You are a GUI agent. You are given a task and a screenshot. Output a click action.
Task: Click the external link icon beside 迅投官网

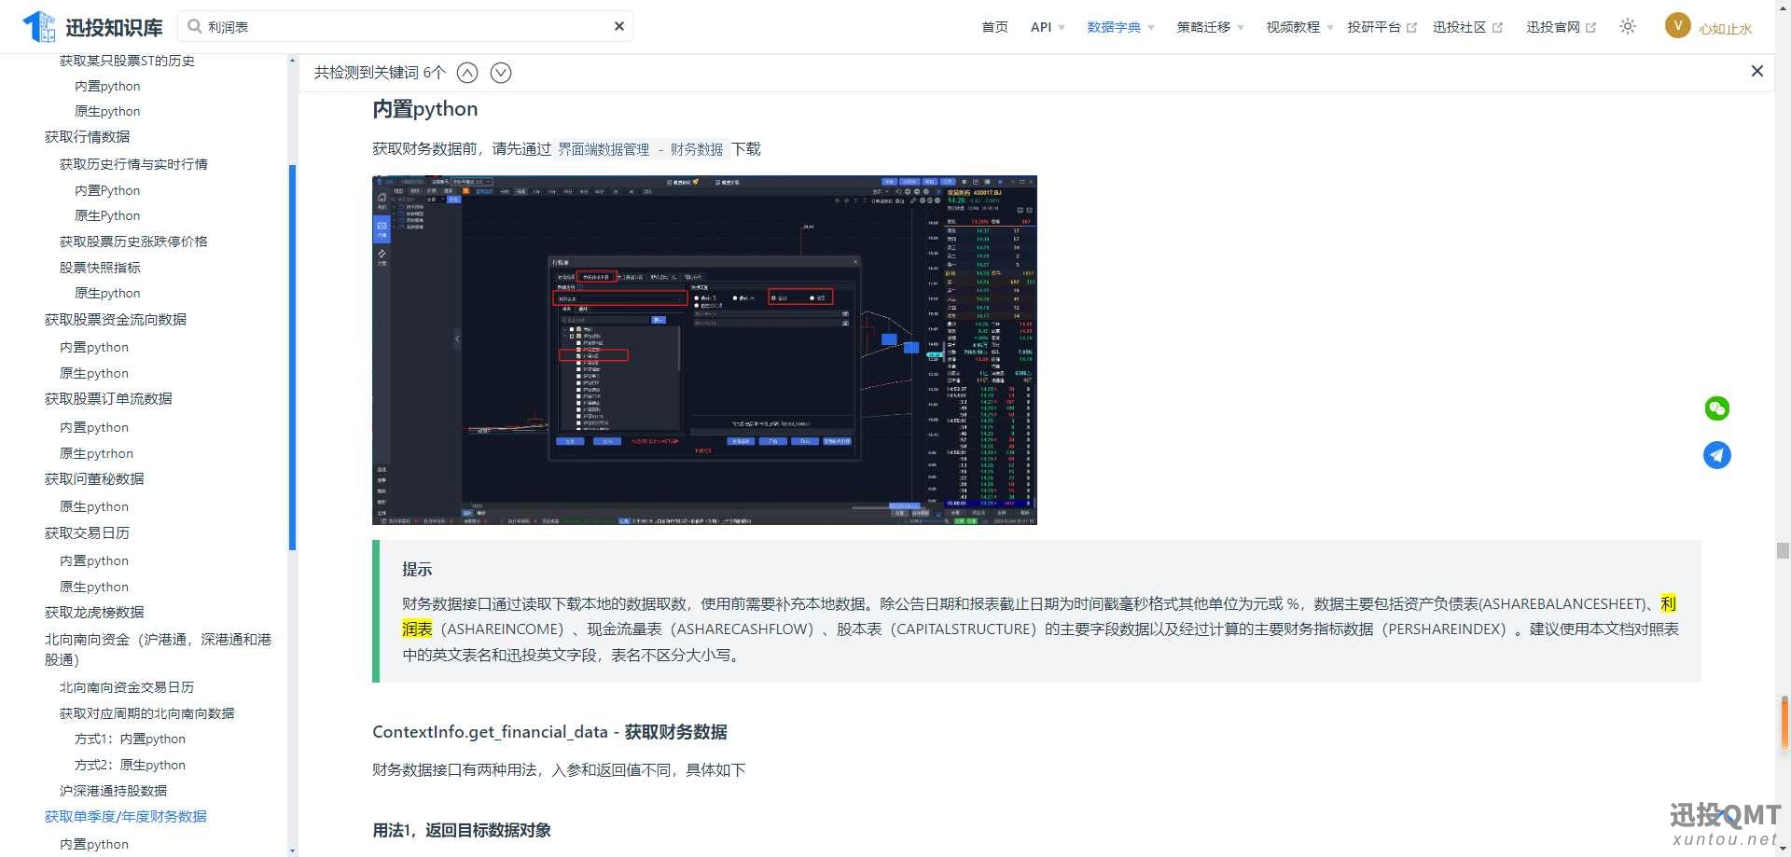click(x=1590, y=27)
